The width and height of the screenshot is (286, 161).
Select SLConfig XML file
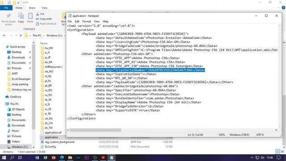tap(50, 147)
